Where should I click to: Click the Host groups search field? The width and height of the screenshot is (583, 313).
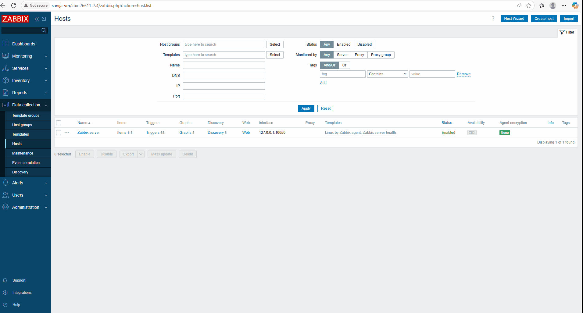[224, 44]
